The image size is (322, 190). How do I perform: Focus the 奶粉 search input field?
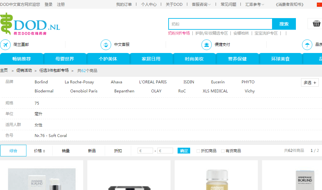click(220, 24)
